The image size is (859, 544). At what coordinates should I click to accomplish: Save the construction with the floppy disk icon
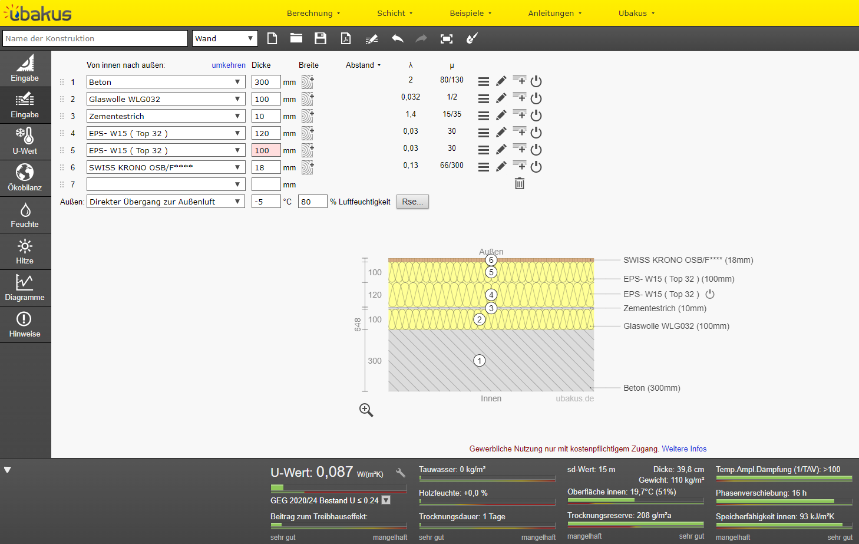click(321, 38)
